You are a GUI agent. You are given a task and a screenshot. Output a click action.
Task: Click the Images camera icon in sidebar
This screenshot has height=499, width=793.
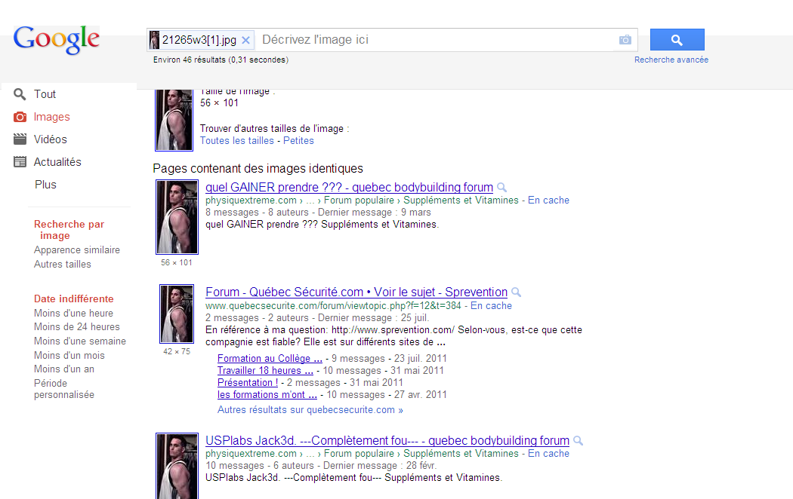tap(20, 117)
